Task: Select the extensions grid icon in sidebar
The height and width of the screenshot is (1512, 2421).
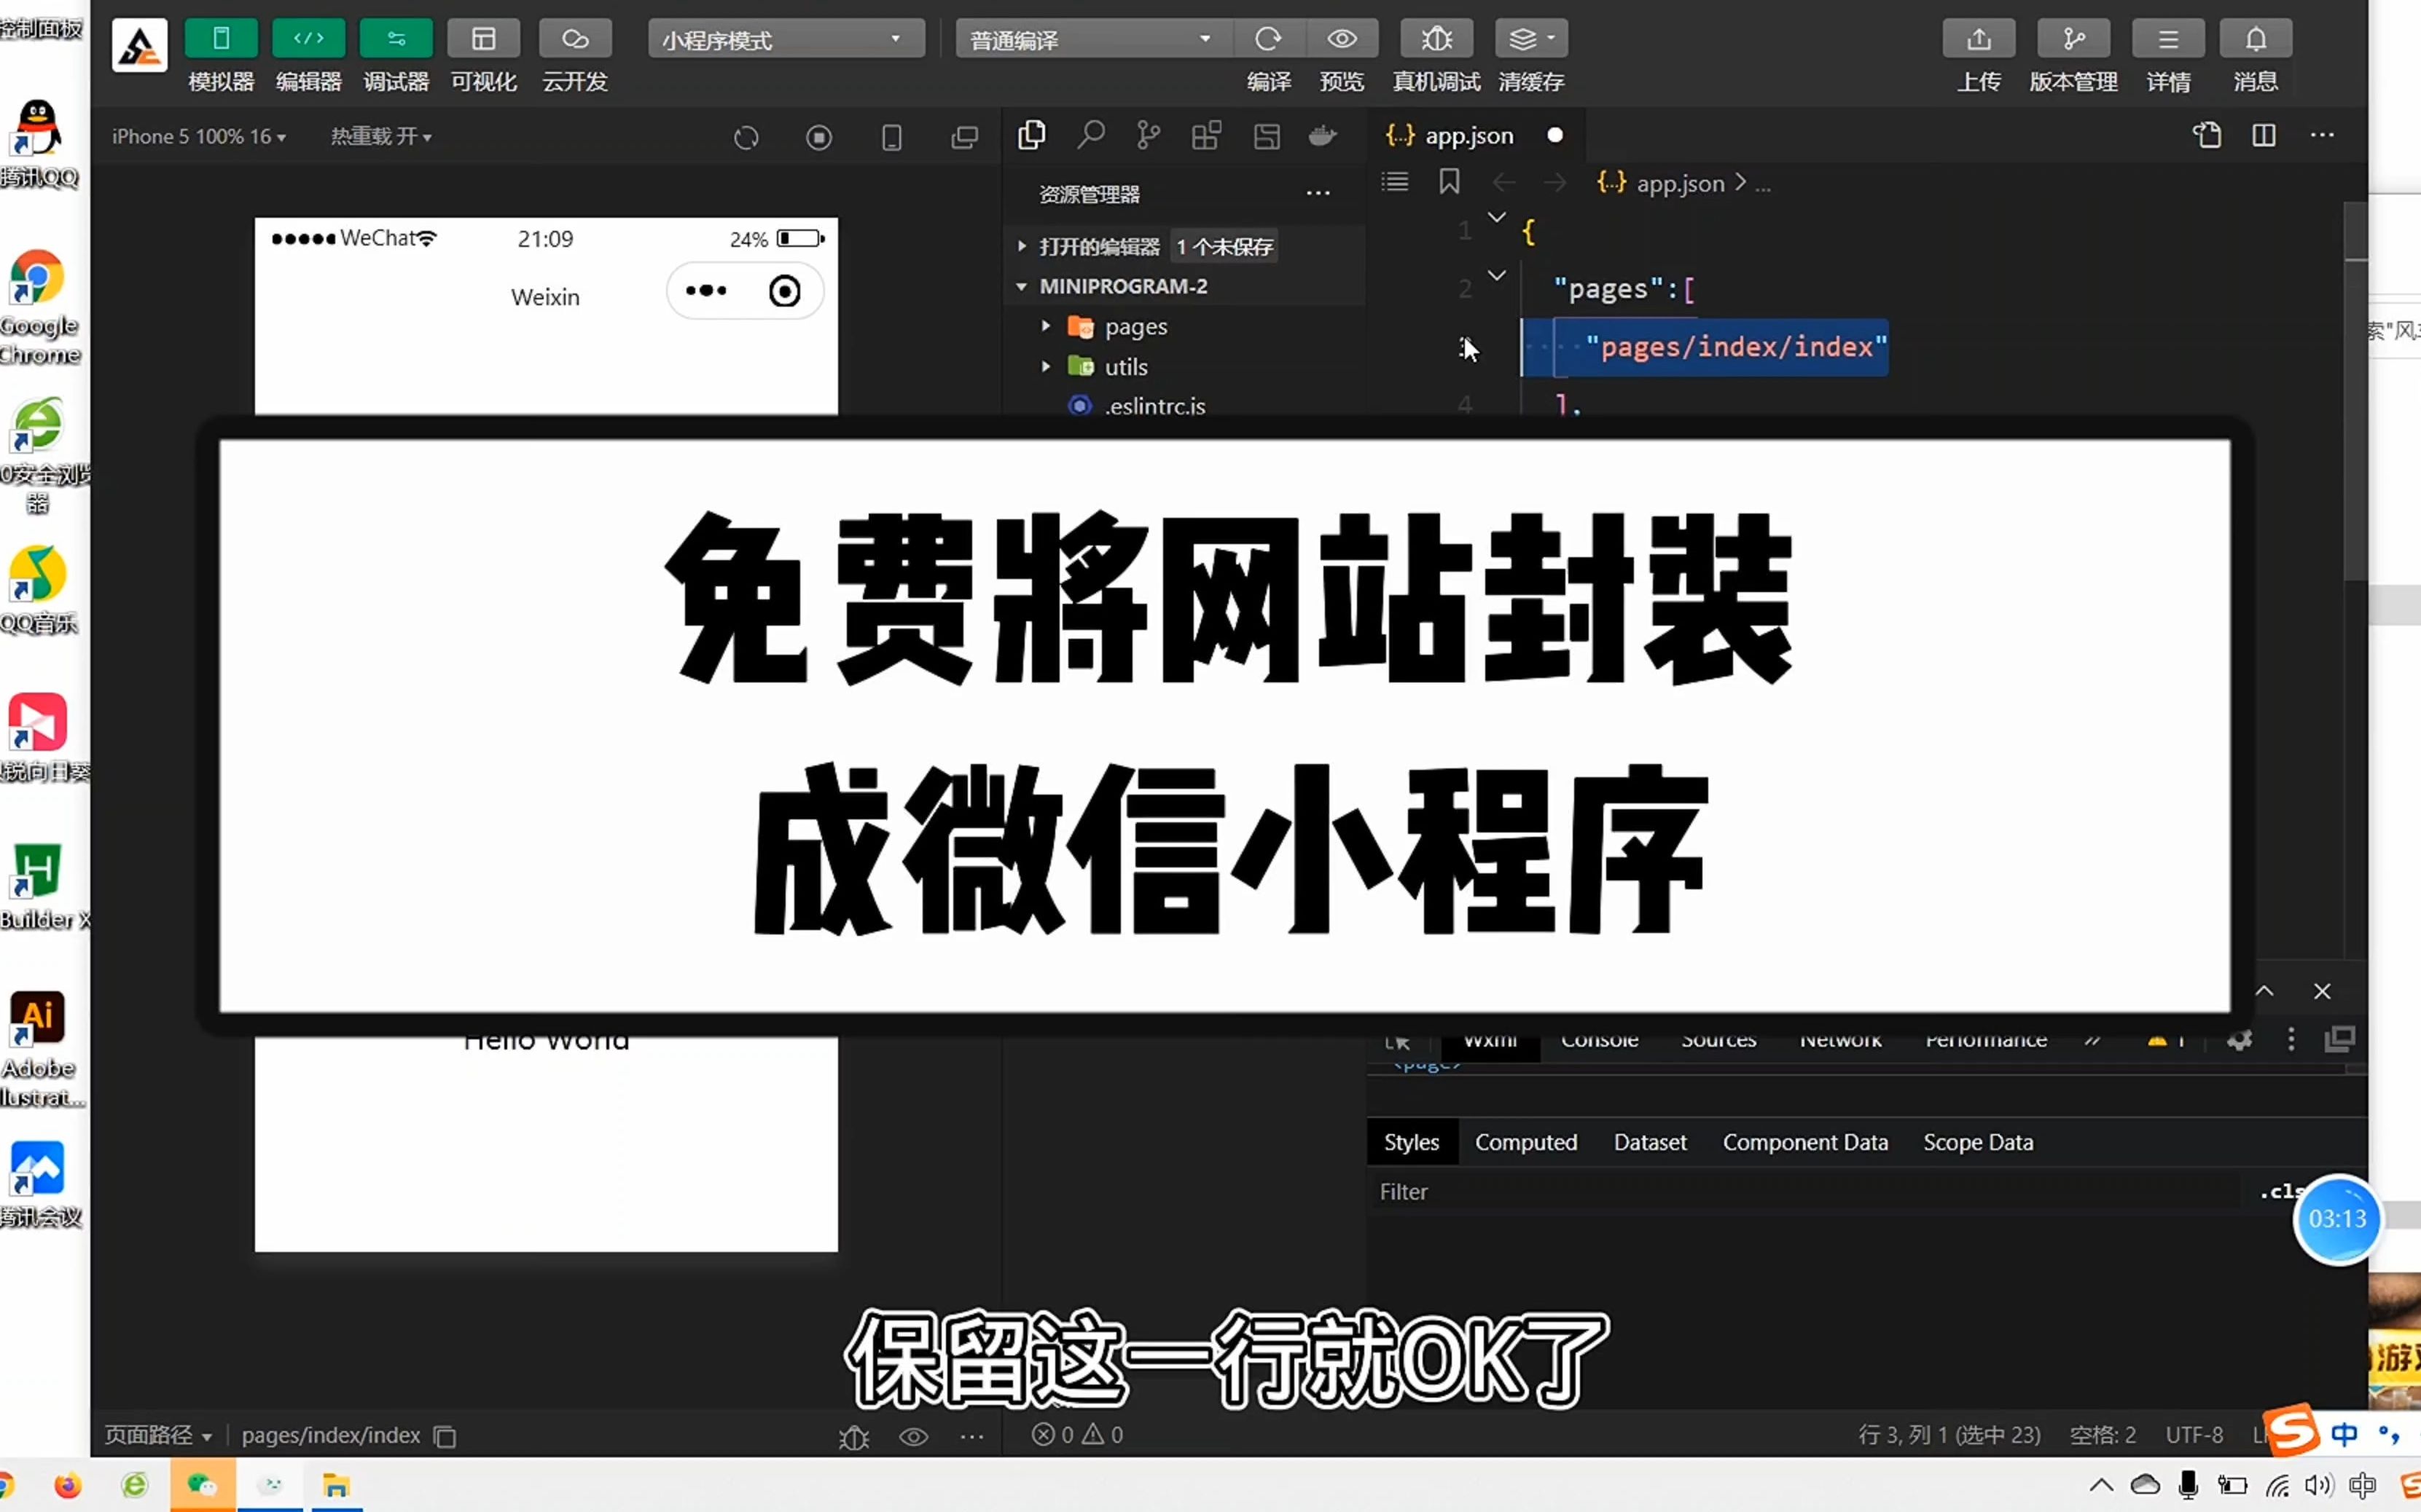Action: point(1207,135)
